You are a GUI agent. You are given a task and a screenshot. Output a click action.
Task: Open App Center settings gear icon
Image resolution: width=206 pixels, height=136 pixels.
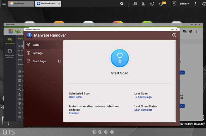tap(191, 31)
